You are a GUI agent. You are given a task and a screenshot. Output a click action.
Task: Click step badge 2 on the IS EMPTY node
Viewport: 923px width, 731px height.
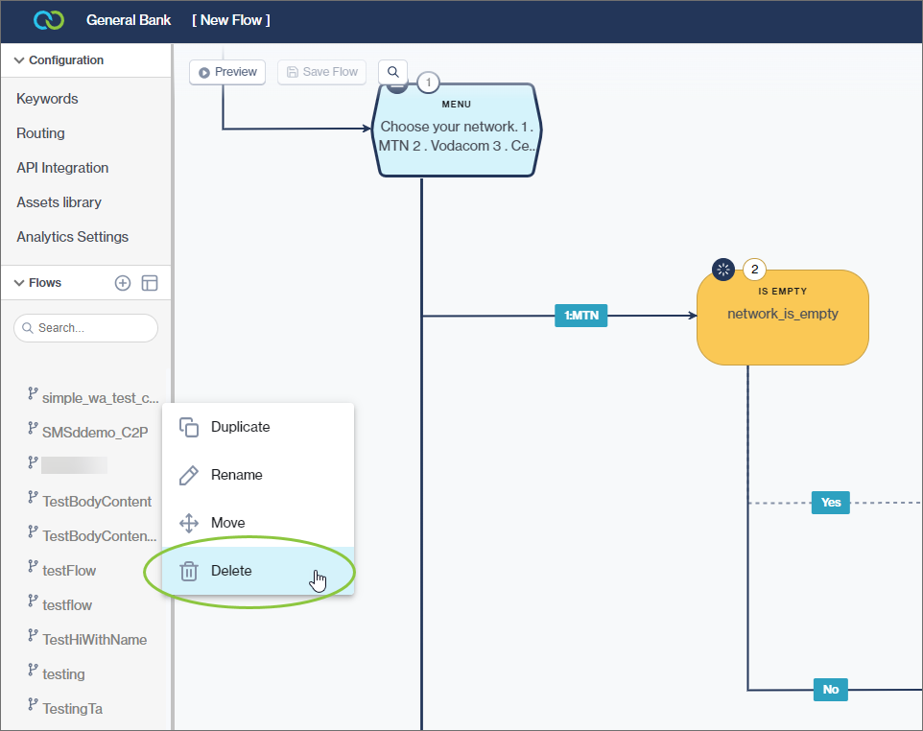pos(754,270)
